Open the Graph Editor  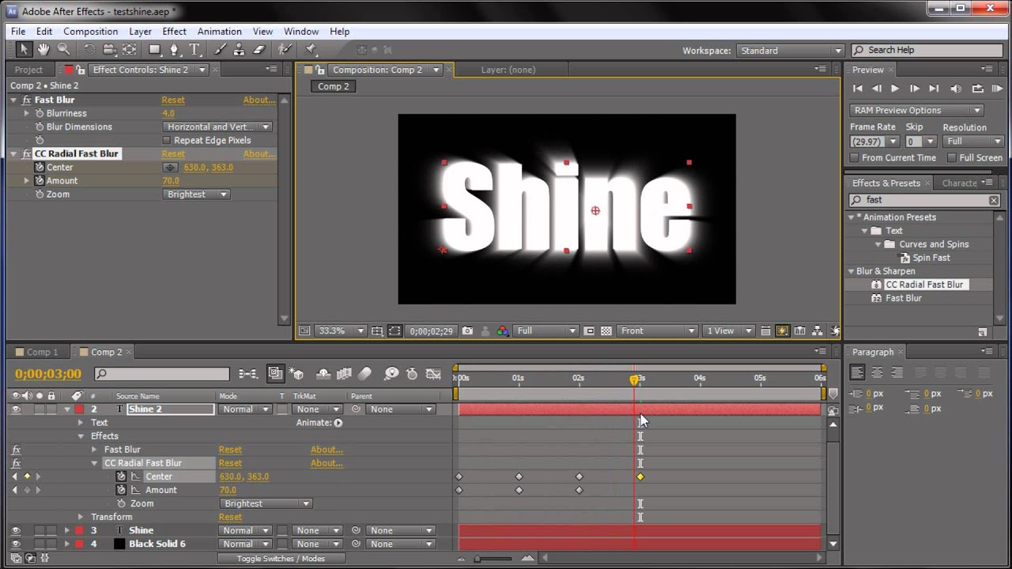[433, 374]
